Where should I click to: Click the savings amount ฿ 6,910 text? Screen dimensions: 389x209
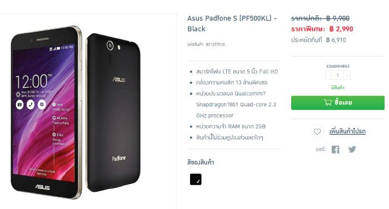[336, 40]
